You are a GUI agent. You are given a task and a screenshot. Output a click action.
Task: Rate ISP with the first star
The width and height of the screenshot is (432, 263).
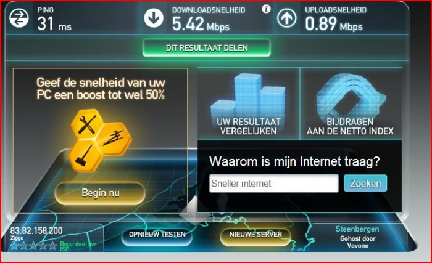tap(14, 246)
